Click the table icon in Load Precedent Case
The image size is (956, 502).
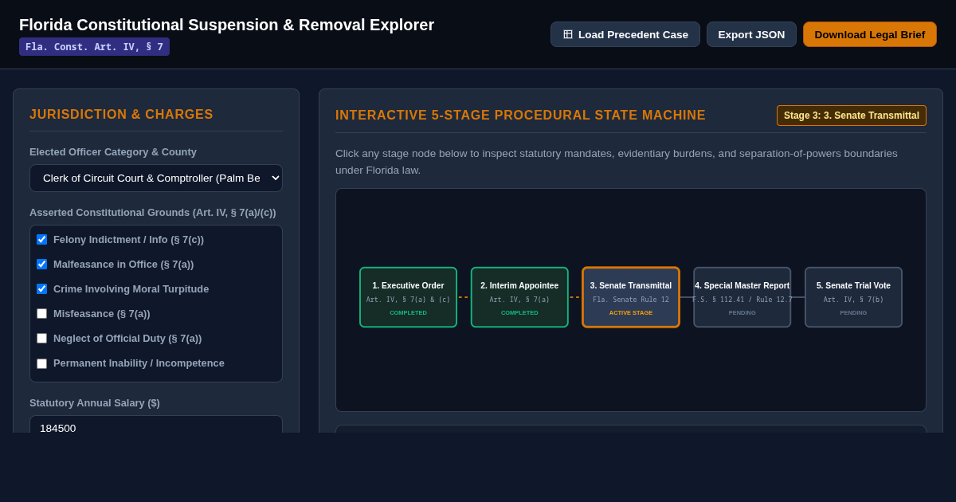[568, 34]
